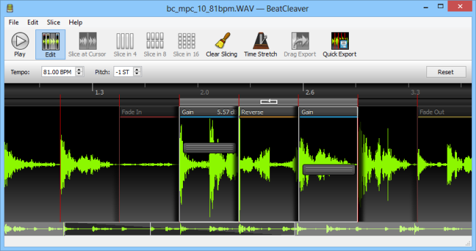Open the File menu

tap(14, 22)
